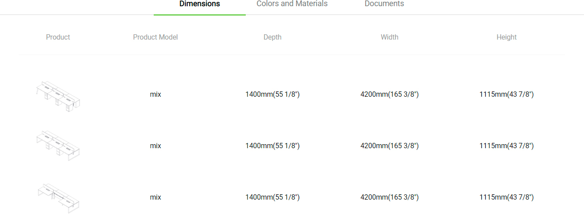Select third row mix model text

point(155,197)
